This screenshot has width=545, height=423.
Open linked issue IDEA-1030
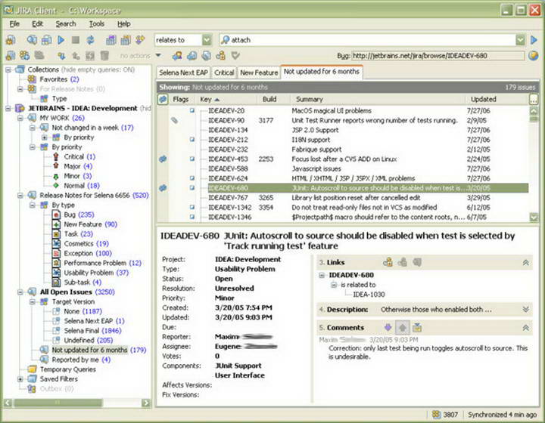click(369, 295)
